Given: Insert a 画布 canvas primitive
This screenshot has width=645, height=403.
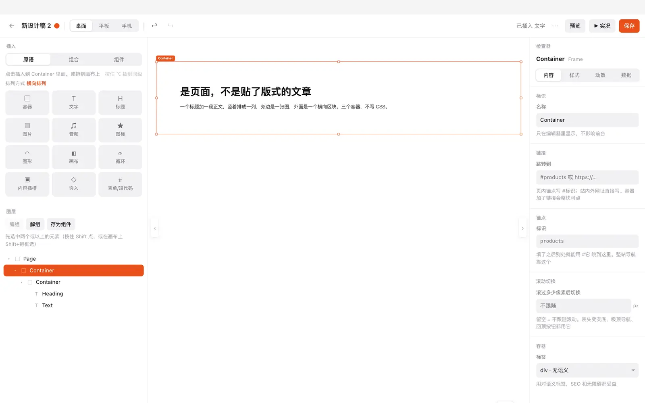Looking at the screenshot, I should point(74,157).
